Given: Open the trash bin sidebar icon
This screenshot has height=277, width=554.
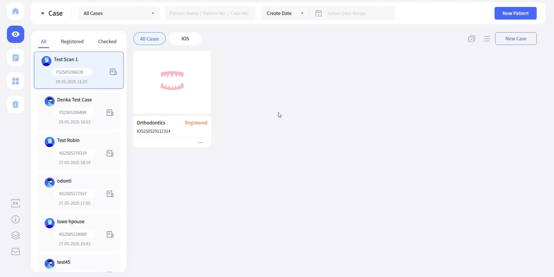Looking at the screenshot, I should point(15,104).
